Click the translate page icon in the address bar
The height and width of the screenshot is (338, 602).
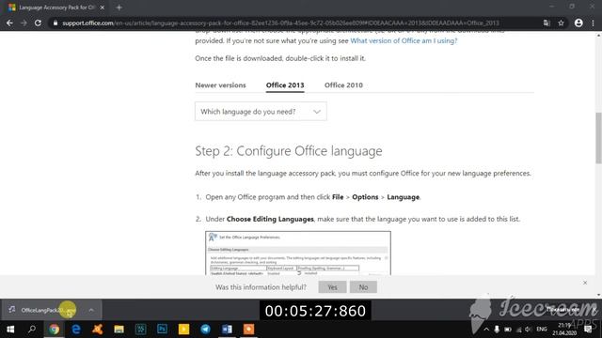(547, 23)
